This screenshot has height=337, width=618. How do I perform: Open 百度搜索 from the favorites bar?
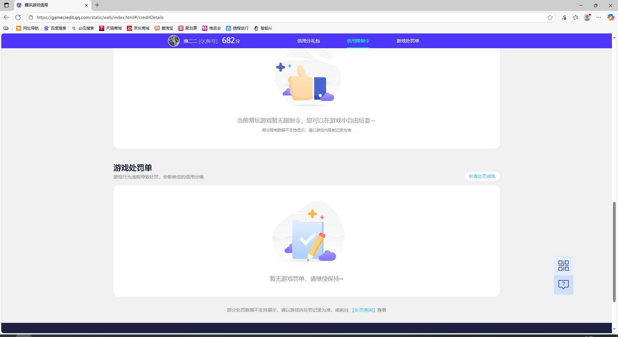pyautogui.click(x=55, y=28)
